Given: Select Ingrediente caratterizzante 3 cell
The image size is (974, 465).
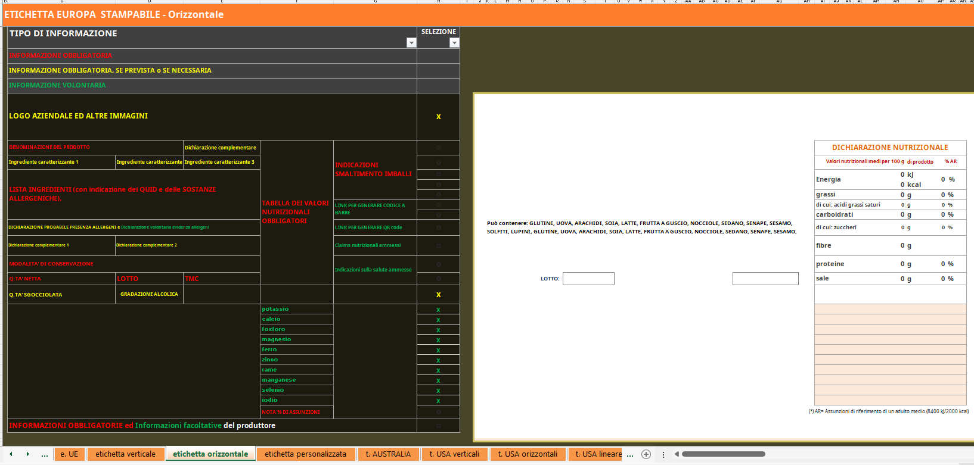Looking at the screenshot, I should tap(222, 162).
